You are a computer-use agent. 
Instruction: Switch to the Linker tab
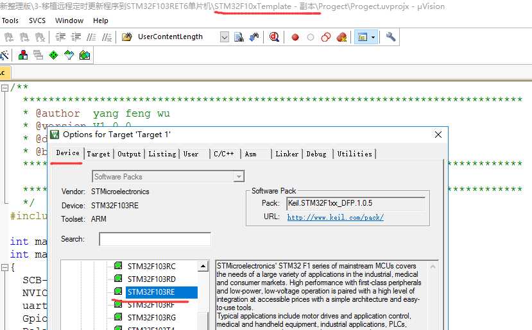(287, 154)
